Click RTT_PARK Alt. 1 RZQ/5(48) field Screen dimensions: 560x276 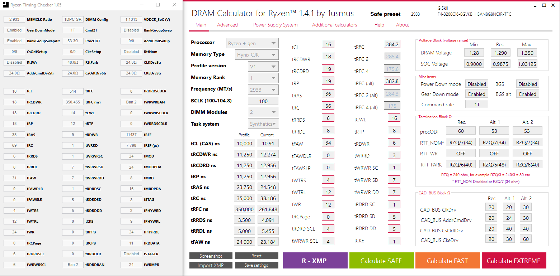[x=494, y=164]
